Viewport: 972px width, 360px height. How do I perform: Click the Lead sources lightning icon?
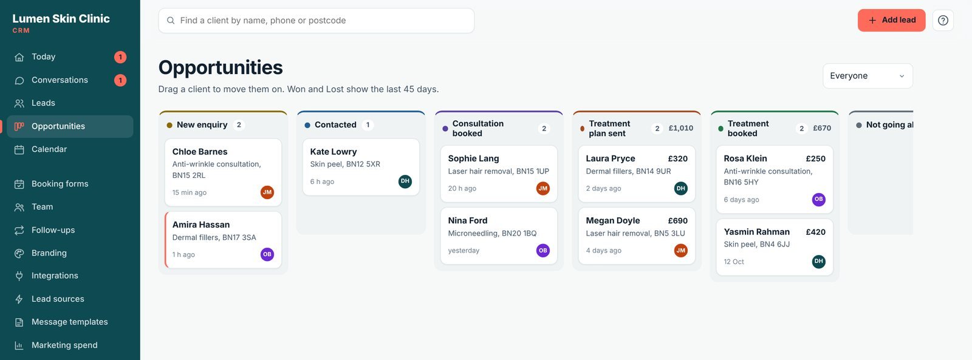click(x=19, y=299)
